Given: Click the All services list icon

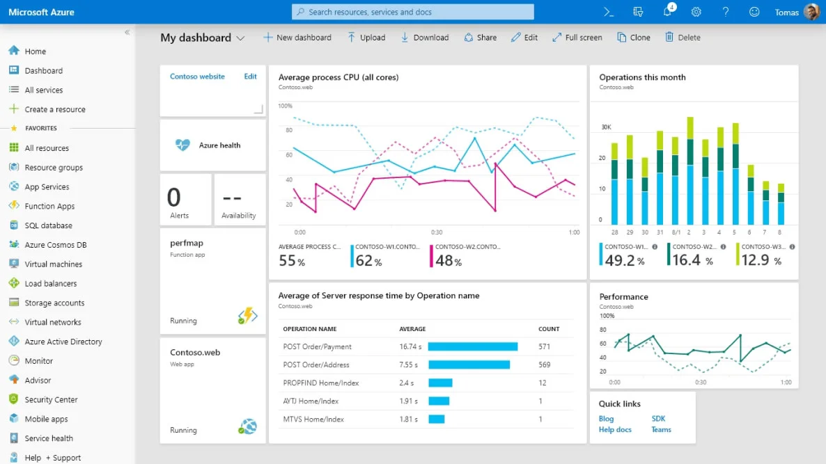Looking at the screenshot, I should (x=14, y=90).
